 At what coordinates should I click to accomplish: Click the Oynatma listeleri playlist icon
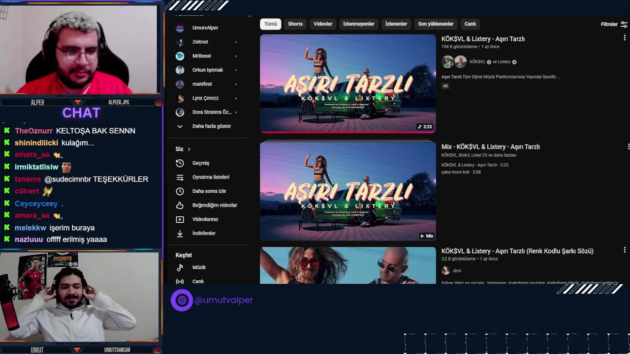click(180, 177)
